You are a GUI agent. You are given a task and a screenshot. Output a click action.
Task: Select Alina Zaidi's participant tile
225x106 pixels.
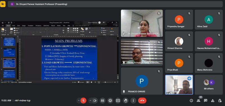point(209,20)
